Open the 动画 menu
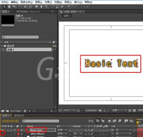Screen dimensions: 143x137 pos(58,2)
